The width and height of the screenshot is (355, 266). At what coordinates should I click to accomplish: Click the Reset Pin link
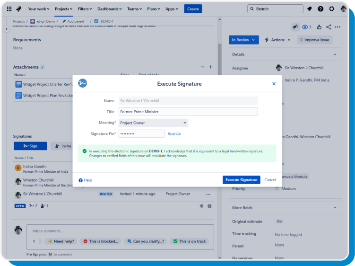(174, 134)
